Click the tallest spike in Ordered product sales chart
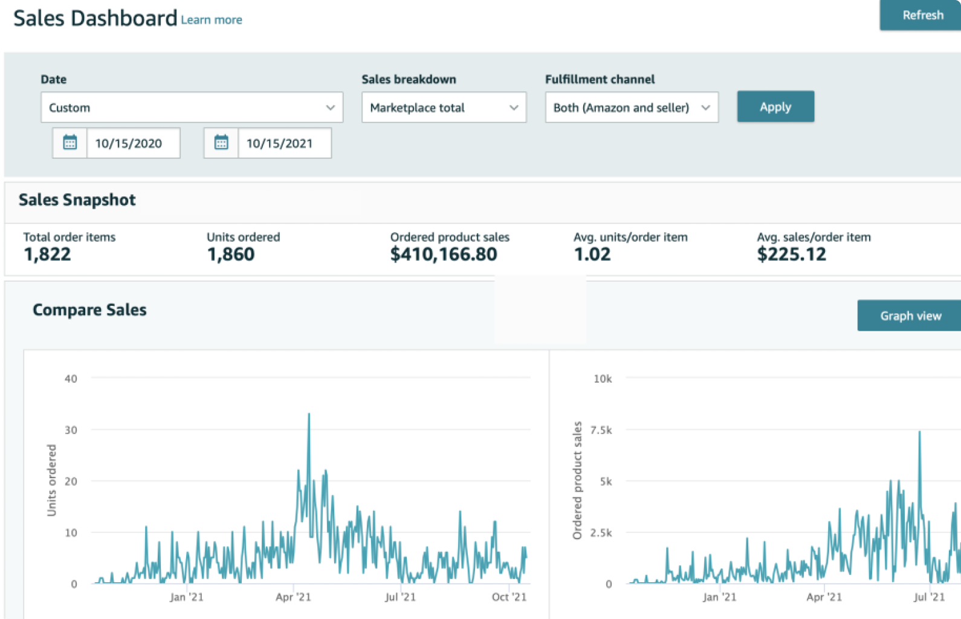The width and height of the screenshot is (961, 619). [x=919, y=433]
